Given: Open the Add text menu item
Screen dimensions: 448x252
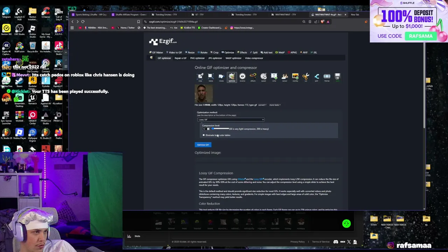Looking at the screenshot, I should click(266, 52).
